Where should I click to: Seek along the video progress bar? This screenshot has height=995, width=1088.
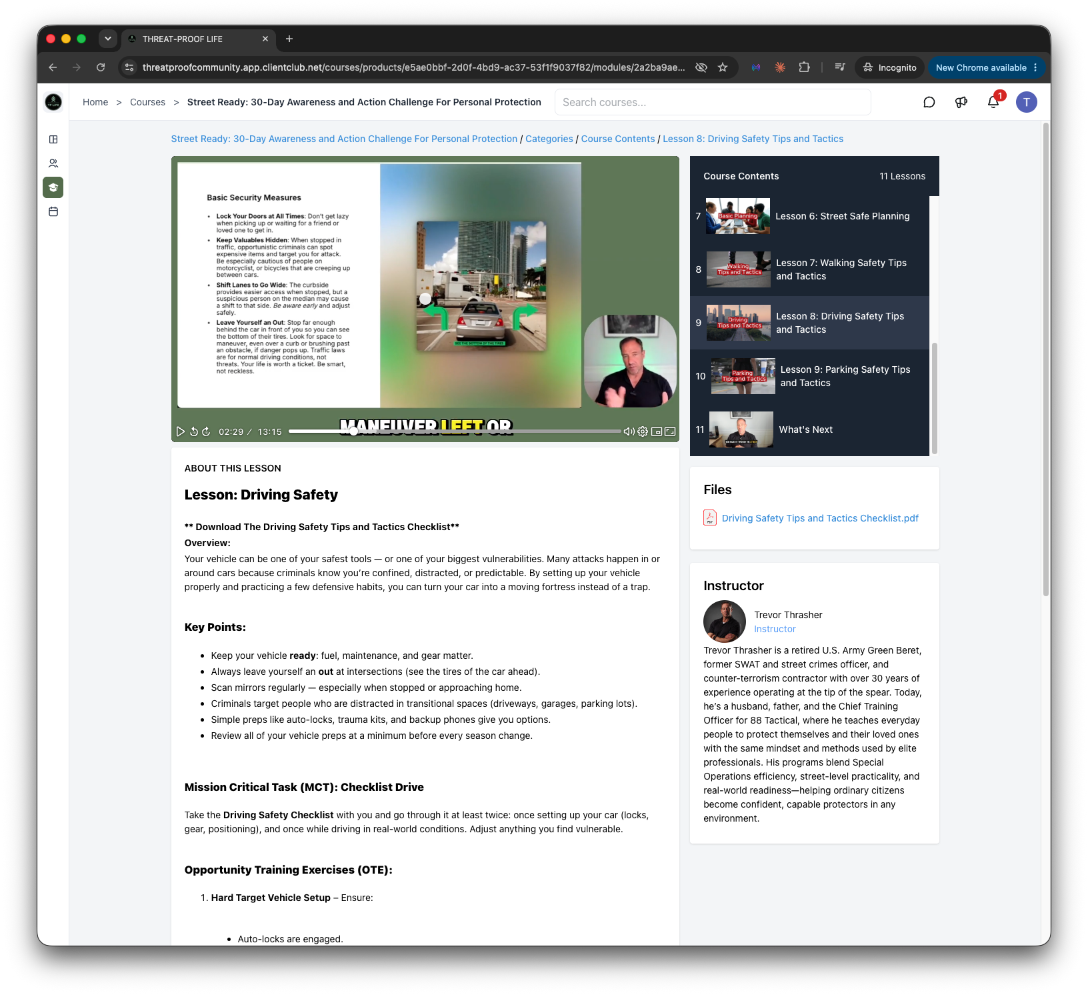click(x=455, y=431)
